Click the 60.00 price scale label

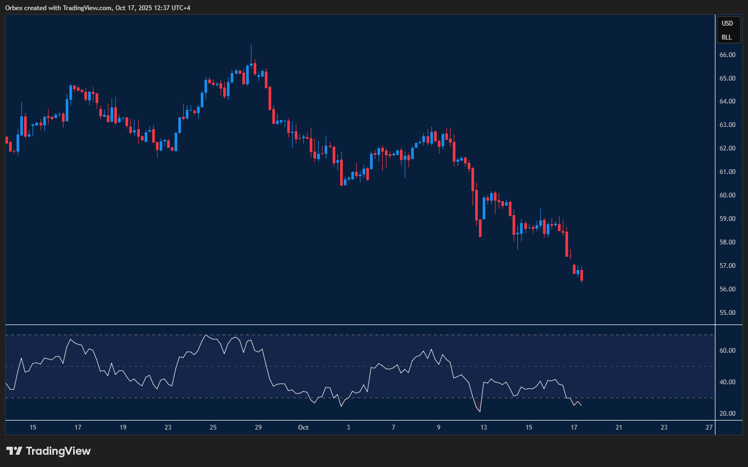(x=727, y=195)
